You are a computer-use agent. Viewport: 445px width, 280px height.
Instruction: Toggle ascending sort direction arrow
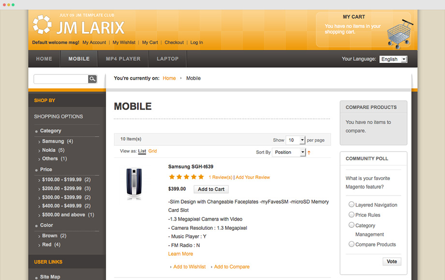[309, 153]
